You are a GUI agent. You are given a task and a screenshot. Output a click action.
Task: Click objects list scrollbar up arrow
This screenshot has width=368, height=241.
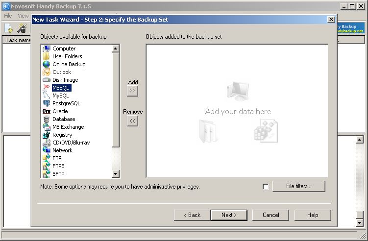pos(115,48)
